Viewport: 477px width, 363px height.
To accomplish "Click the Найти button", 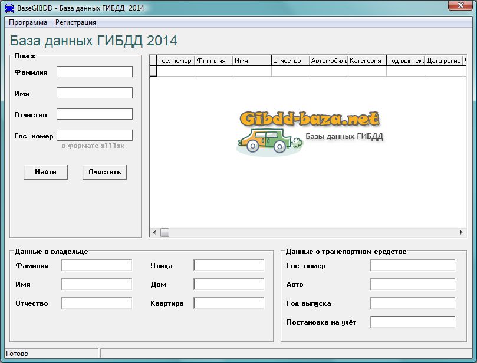I will pyautogui.click(x=45, y=172).
